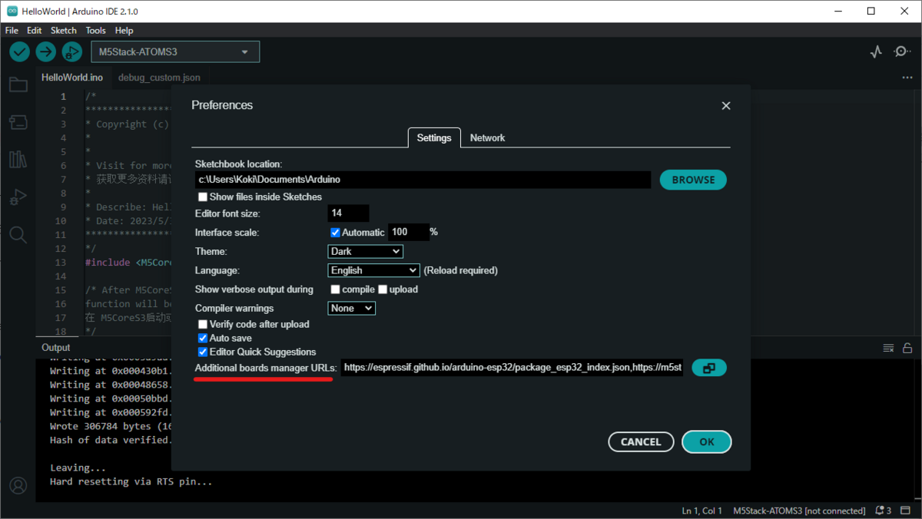Image resolution: width=922 pixels, height=519 pixels.
Task: Open the Boards Manager sidebar icon
Action: pos(18,122)
